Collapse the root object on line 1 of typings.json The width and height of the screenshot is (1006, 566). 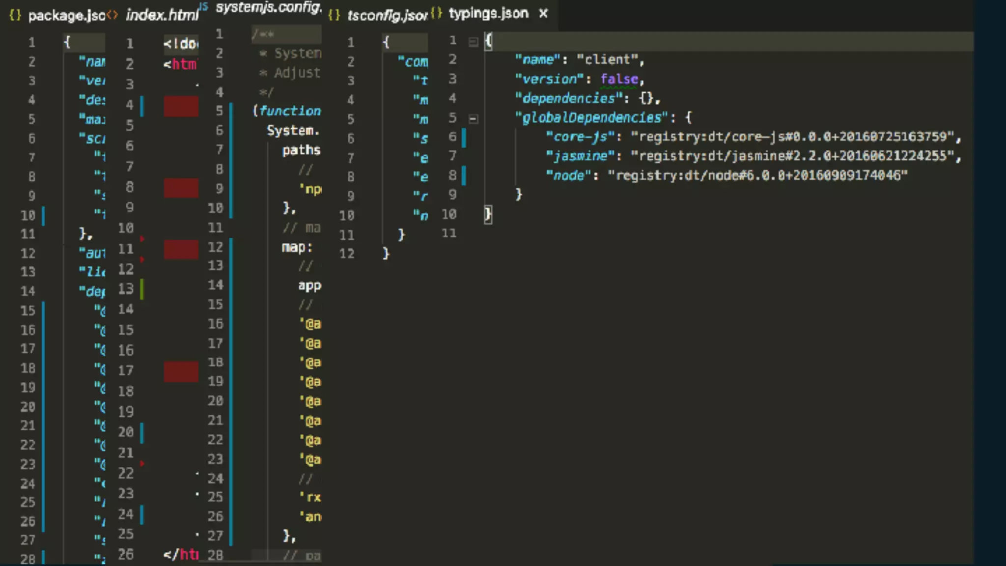473,42
